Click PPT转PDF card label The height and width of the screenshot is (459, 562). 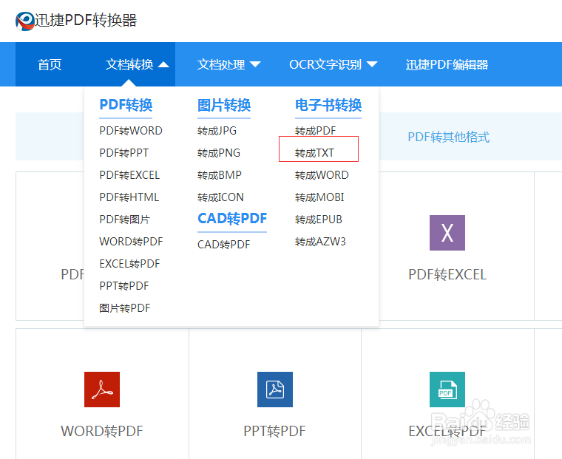pos(274,432)
